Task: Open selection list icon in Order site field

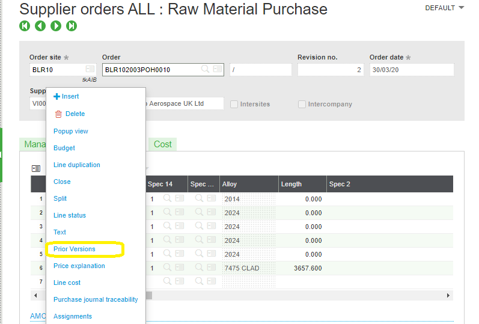Action: pyautogui.click(x=90, y=70)
